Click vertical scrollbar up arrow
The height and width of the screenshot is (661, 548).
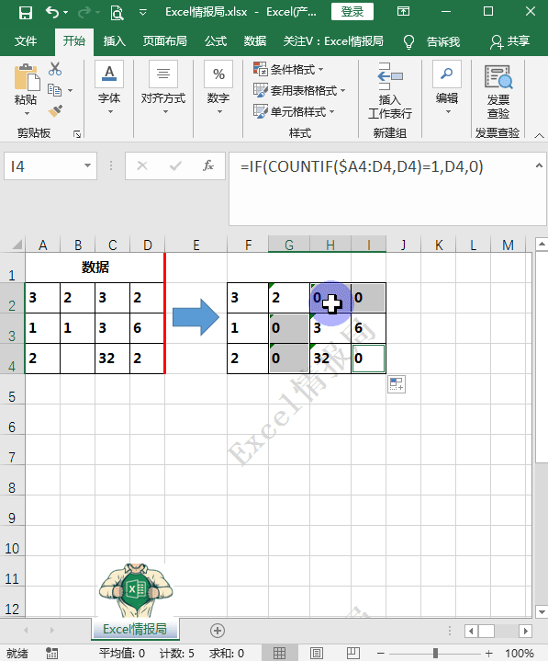click(x=542, y=244)
